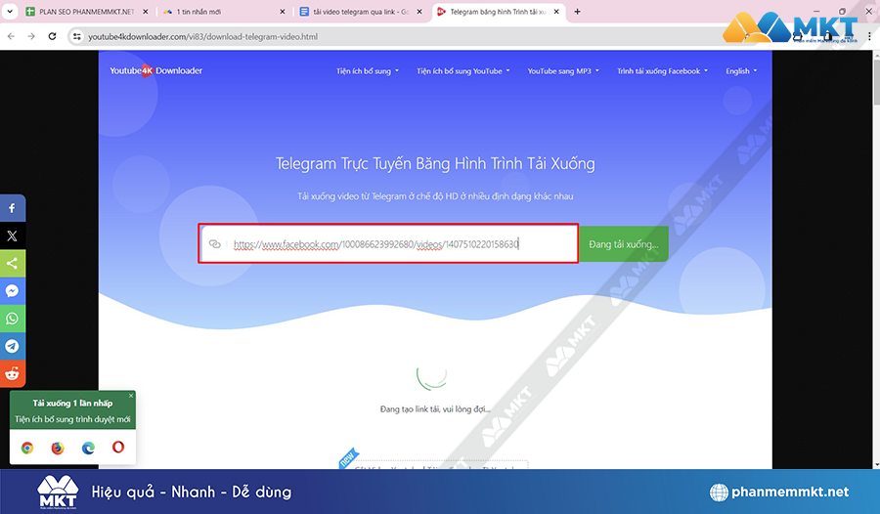This screenshot has height=514, width=880.
Task: Click the Đang tải xuống button
Action: click(624, 244)
